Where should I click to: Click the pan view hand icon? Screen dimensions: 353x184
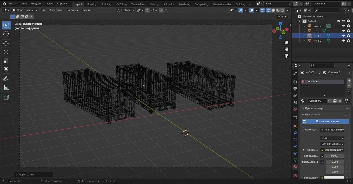click(287, 49)
